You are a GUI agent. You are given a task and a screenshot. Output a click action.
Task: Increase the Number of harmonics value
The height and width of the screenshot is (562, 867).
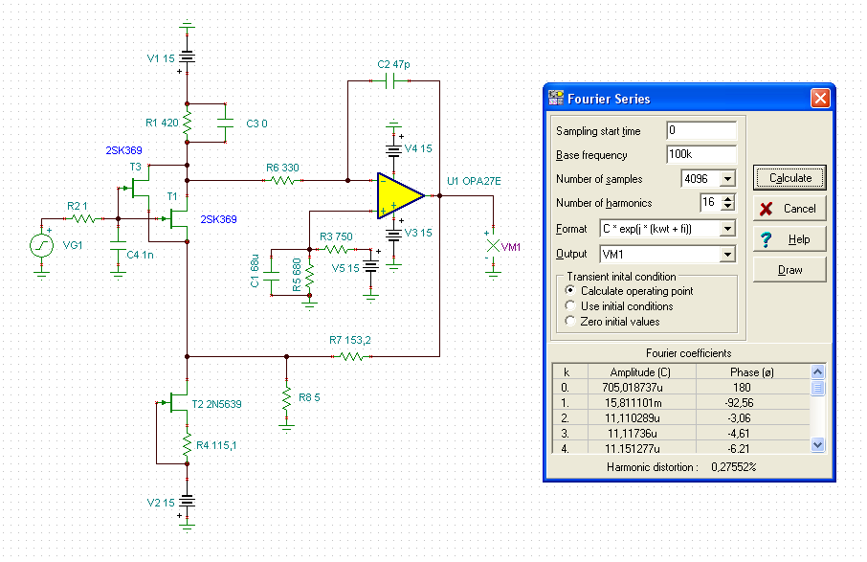(x=727, y=198)
